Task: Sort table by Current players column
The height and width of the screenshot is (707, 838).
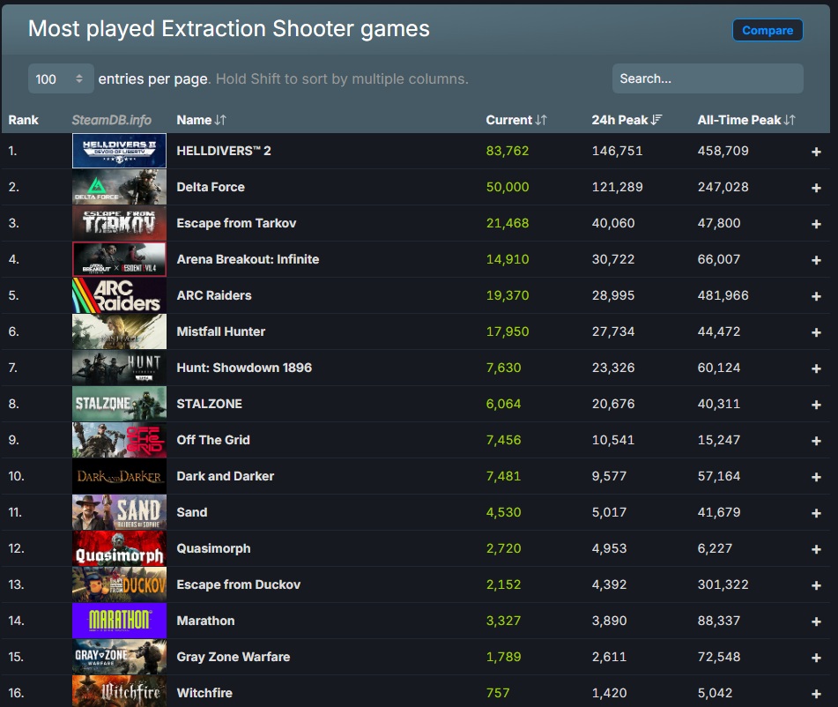Action: pos(516,120)
